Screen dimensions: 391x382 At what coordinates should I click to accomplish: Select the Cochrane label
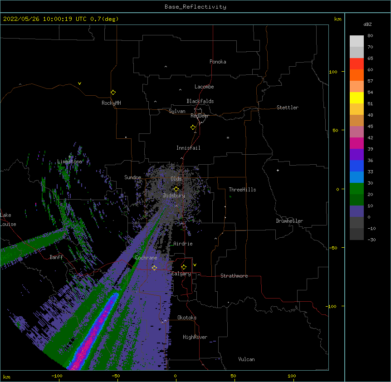pos(146,258)
